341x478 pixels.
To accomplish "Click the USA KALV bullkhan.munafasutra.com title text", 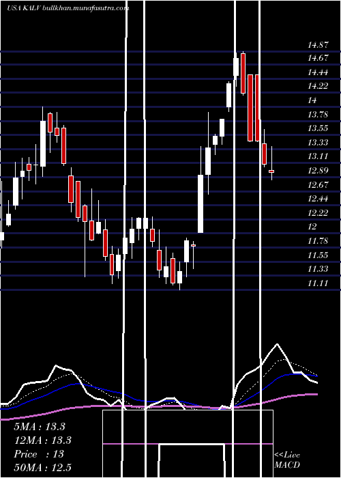I will [68, 8].
